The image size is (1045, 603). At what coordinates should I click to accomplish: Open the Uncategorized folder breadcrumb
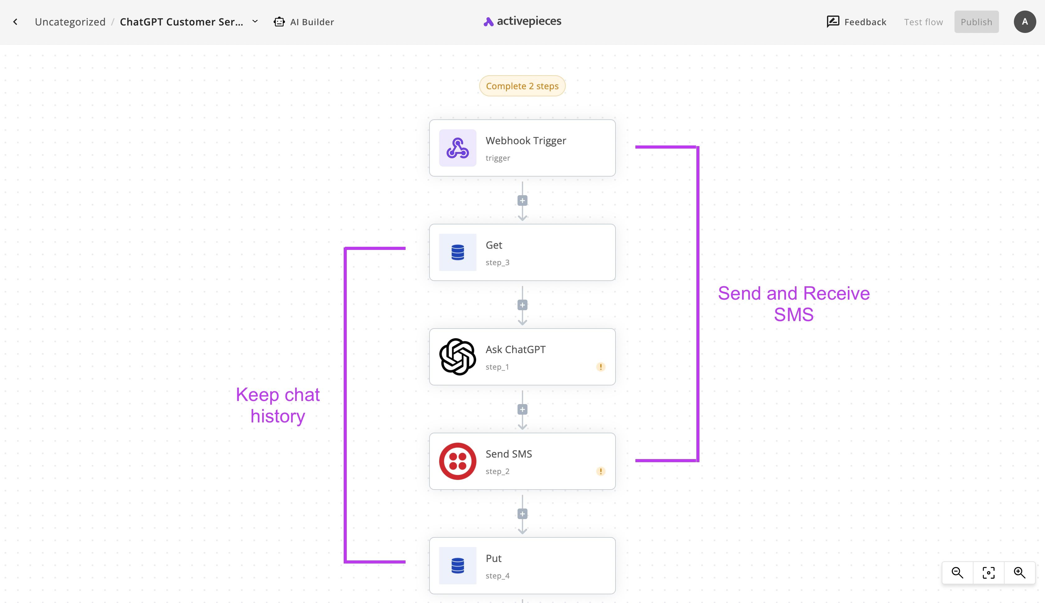coord(70,22)
